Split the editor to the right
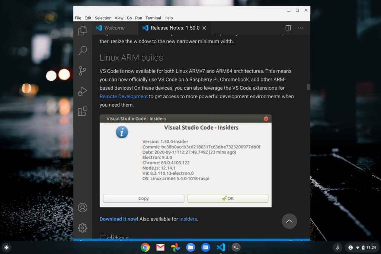 point(288,28)
